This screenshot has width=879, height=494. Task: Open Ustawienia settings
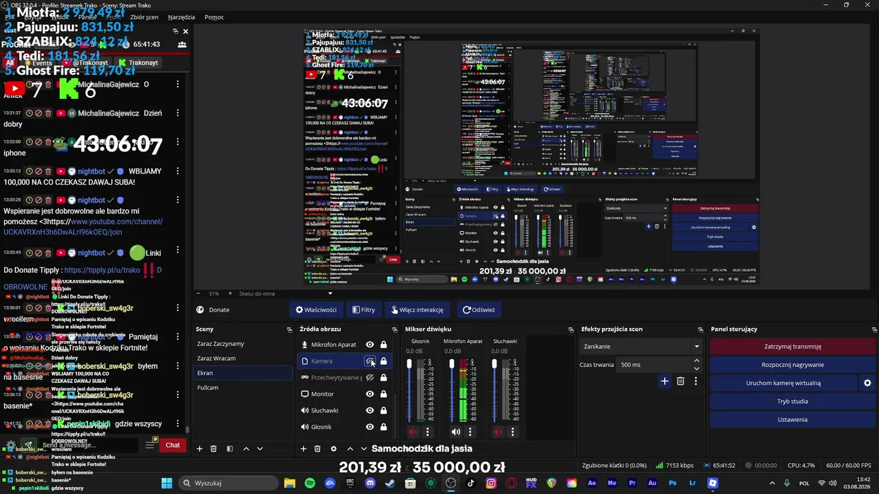[x=792, y=420]
